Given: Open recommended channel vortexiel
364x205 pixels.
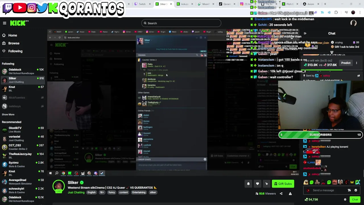Looking at the screenshot, I should tap(23, 138).
